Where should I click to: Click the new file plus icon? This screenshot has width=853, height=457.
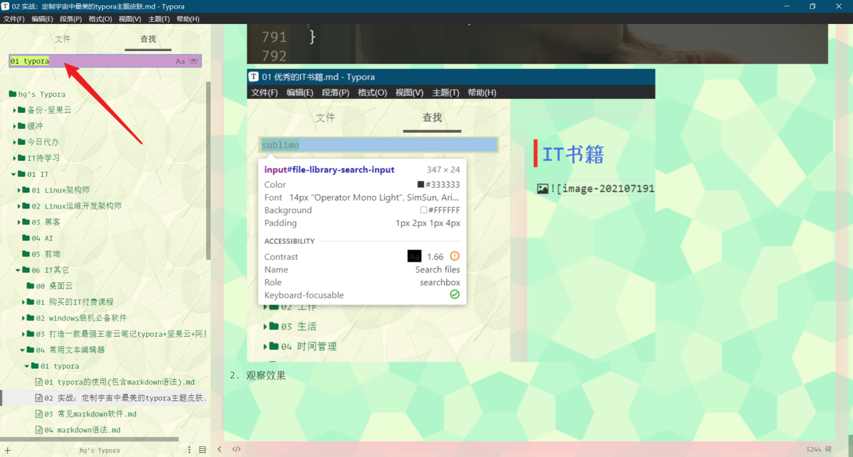7,450
